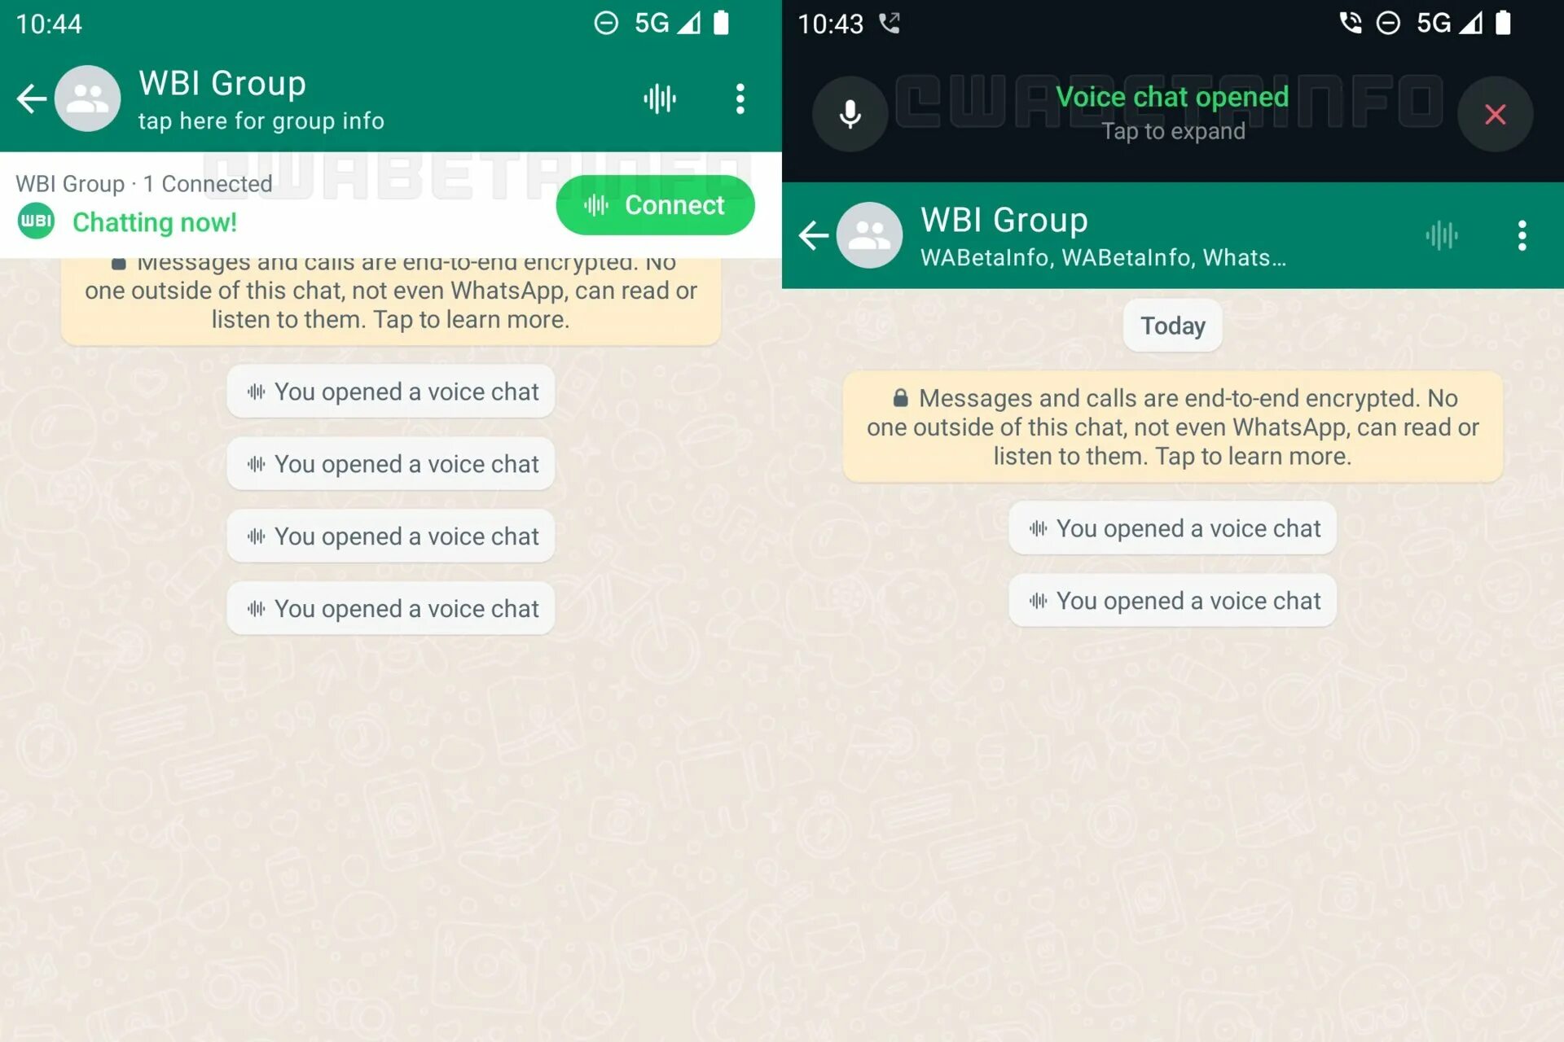This screenshot has height=1042, width=1564.
Task: Tap the close X button on voice notification
Action: point(1494,114)
